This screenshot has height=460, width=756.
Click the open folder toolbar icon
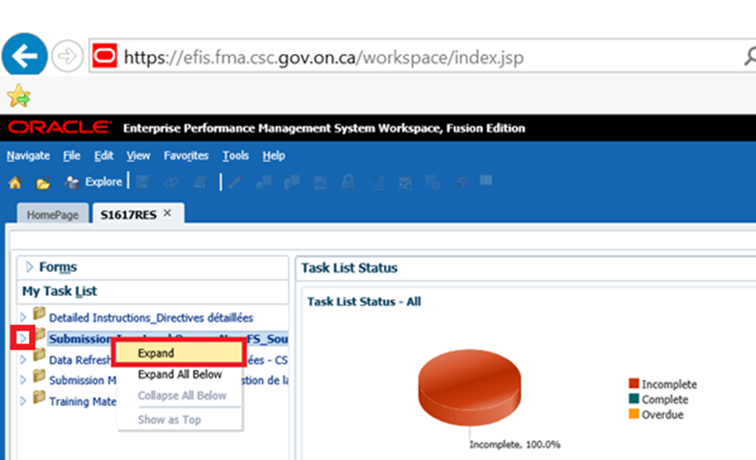pyautogui.click(x=43, y=183)
